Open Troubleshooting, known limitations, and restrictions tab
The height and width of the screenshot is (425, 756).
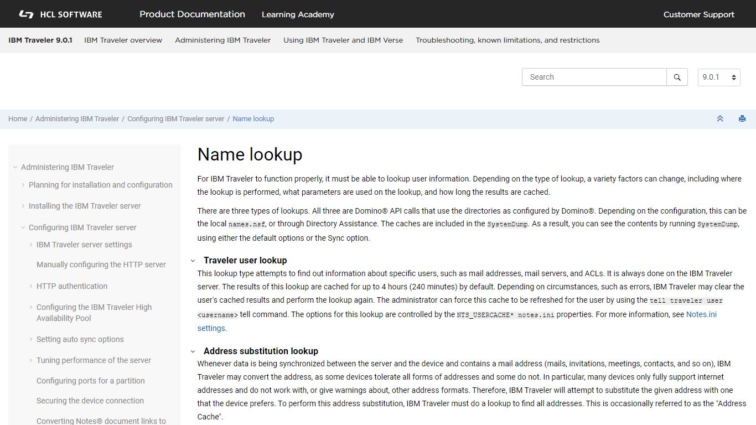pos(508,40)
